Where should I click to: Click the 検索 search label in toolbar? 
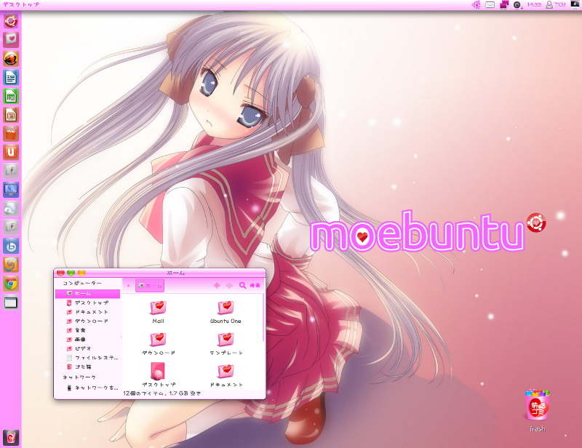coord(255,285)
